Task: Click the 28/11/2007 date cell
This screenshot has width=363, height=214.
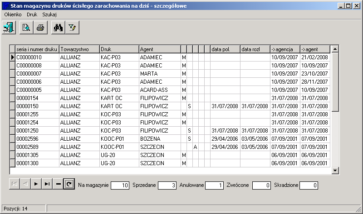Action: [x=315, y=82]
